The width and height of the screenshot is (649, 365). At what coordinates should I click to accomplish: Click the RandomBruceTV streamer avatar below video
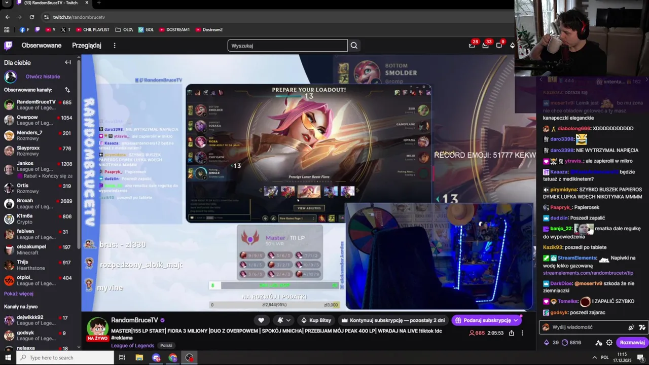tap(97, 328)
